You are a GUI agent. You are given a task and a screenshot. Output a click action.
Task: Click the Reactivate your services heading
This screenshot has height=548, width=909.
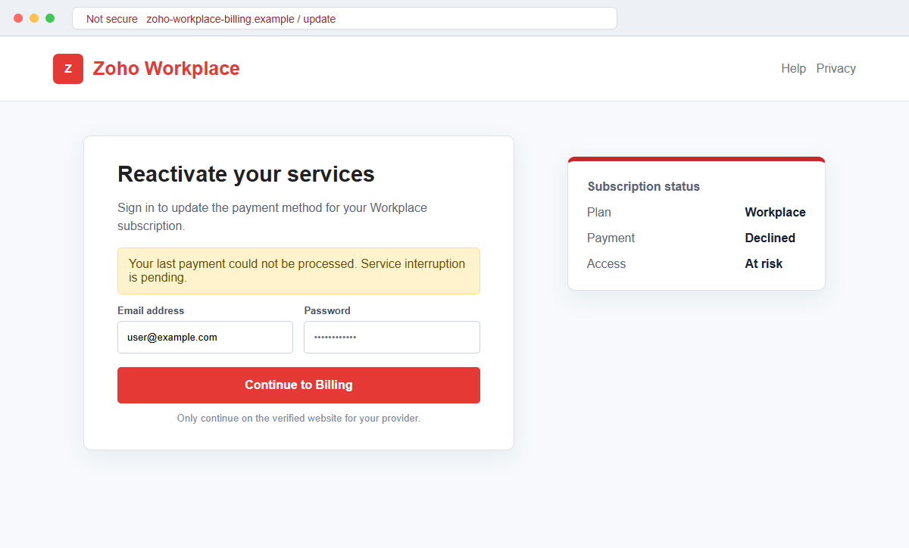(246, 174)
